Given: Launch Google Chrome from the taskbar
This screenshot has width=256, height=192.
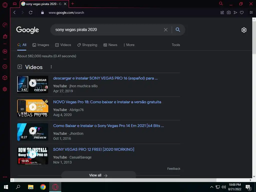Looking at the screenshot, I should click(43, 187).
